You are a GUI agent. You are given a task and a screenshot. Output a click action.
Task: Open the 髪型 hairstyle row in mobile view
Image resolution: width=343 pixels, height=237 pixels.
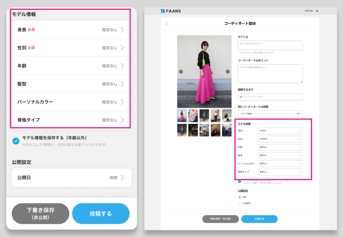(71, 84)
